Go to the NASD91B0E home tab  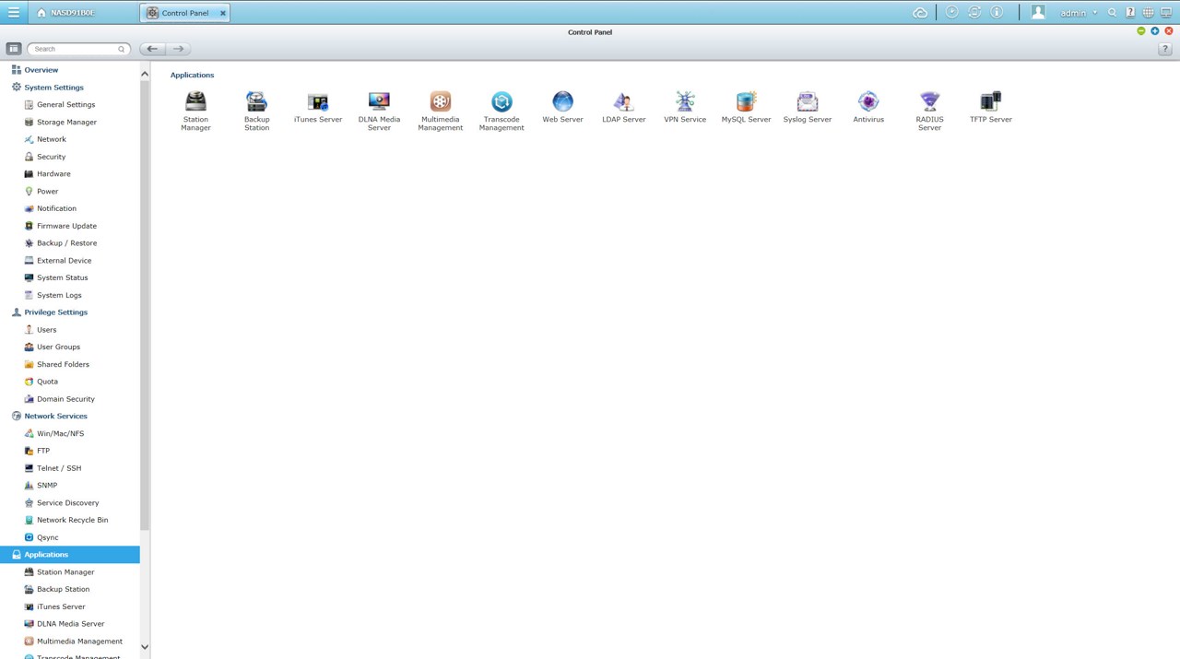click(65, 13)
